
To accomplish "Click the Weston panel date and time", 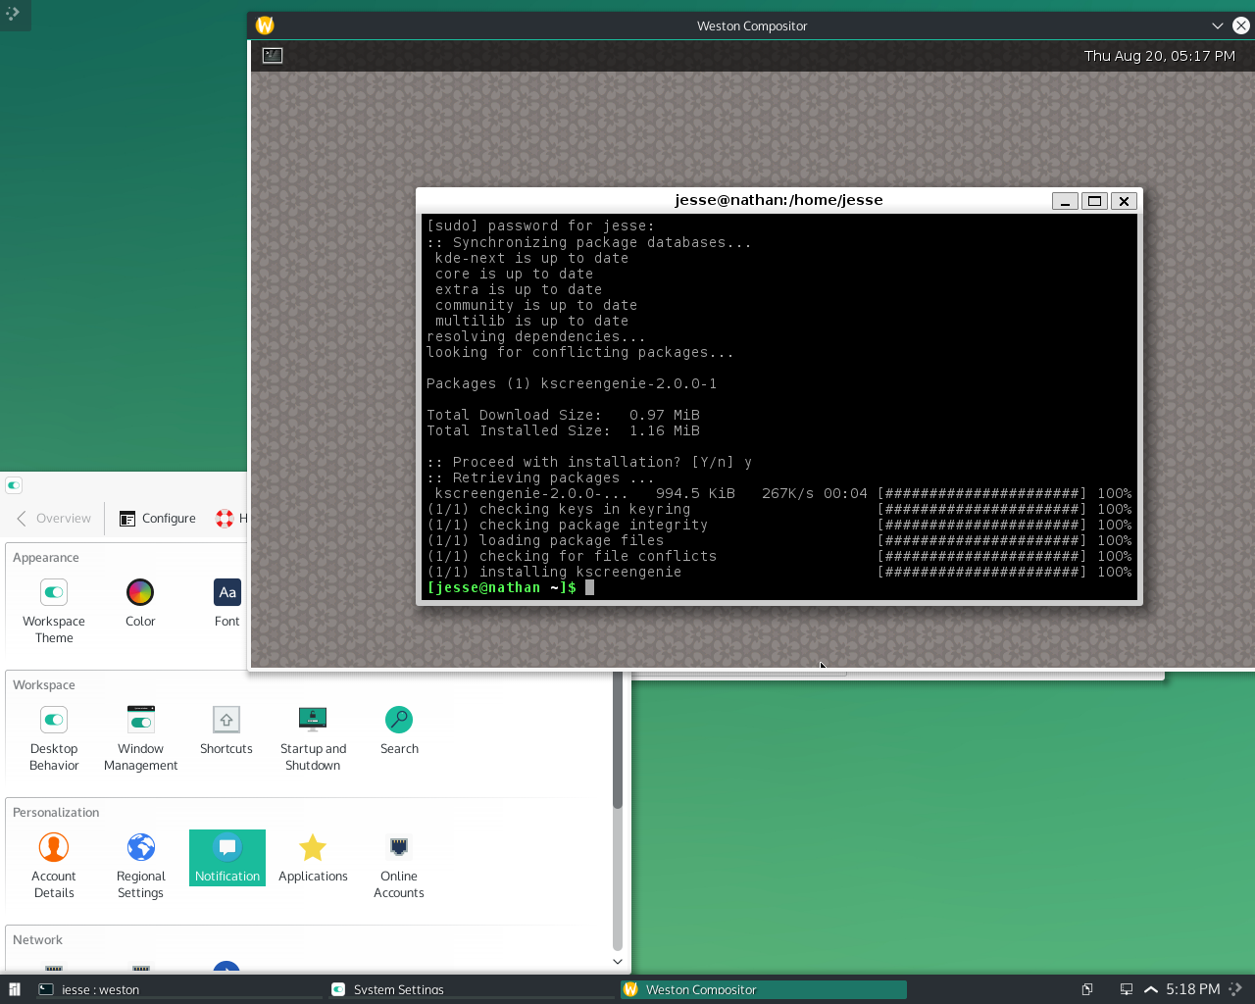I will pyautogui.click(x=1160, y=56).
